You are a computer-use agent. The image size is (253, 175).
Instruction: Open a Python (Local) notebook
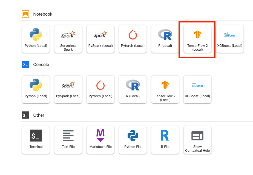tap(36, 39)
